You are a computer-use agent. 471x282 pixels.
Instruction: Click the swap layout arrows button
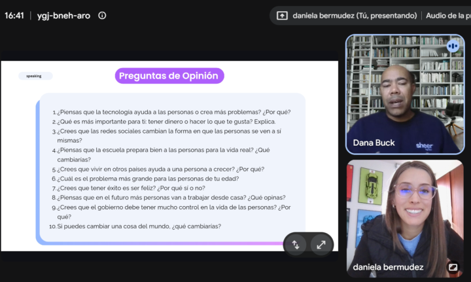(296, 245)
